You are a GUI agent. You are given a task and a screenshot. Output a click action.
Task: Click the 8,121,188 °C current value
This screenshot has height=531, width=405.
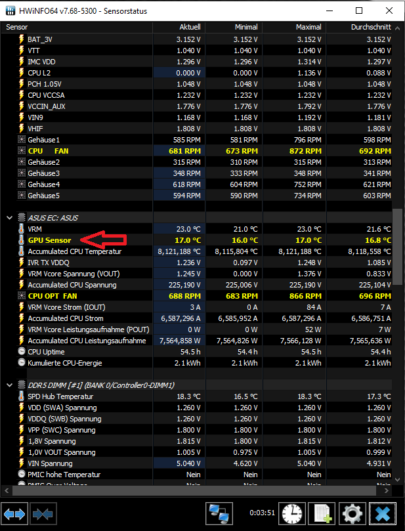click(179, 251)
